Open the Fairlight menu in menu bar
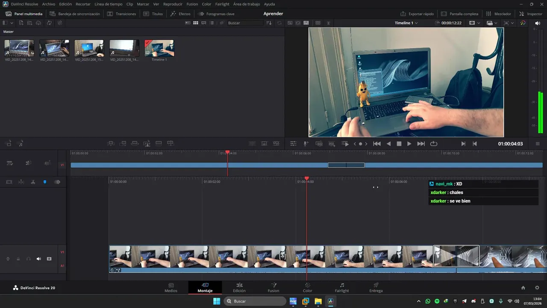 click(222, 4)
